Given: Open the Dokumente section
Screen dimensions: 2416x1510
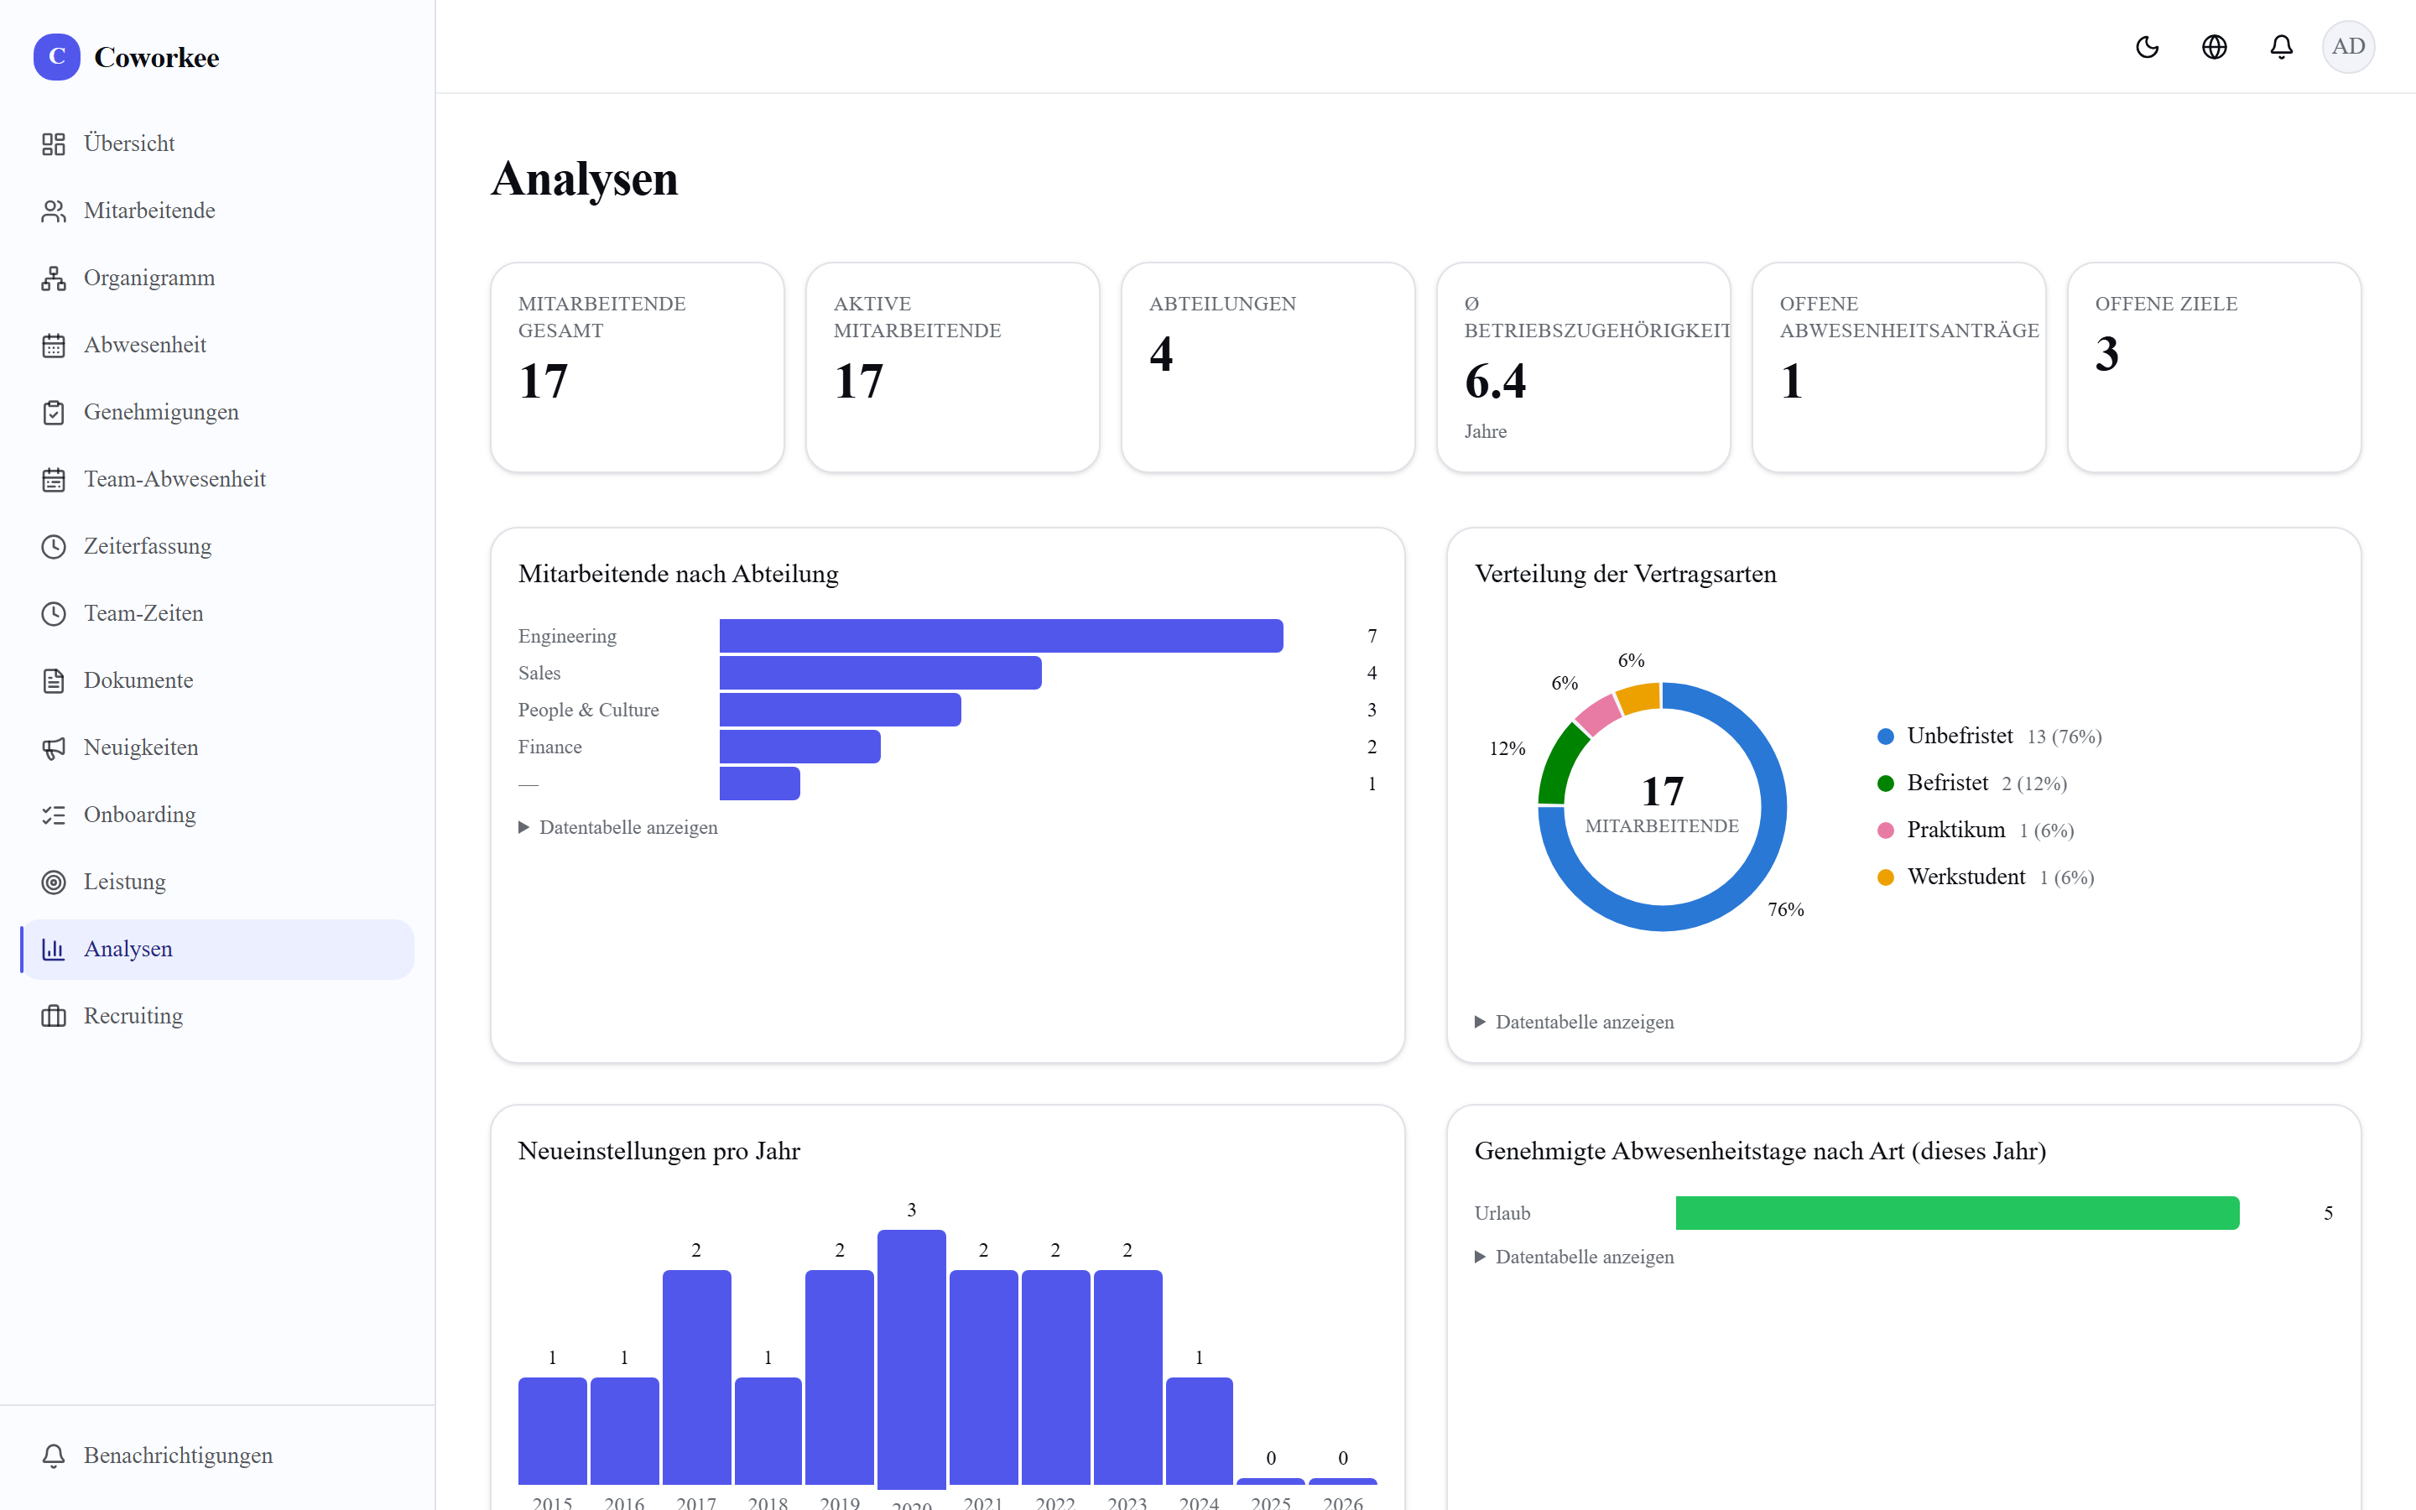Looking at the screenshot, I should pos(216,680).
